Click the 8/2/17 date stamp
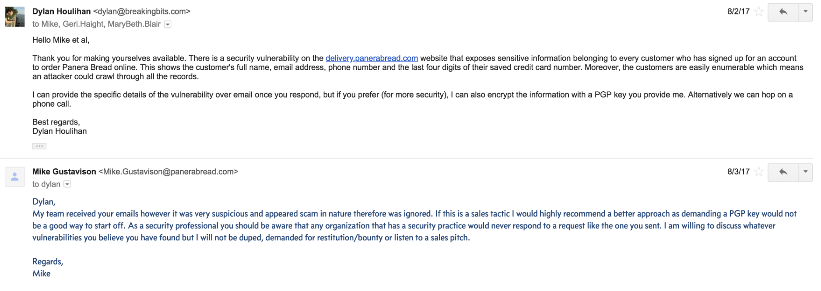This screenshot has width=821, height=291. coord(738,12)
